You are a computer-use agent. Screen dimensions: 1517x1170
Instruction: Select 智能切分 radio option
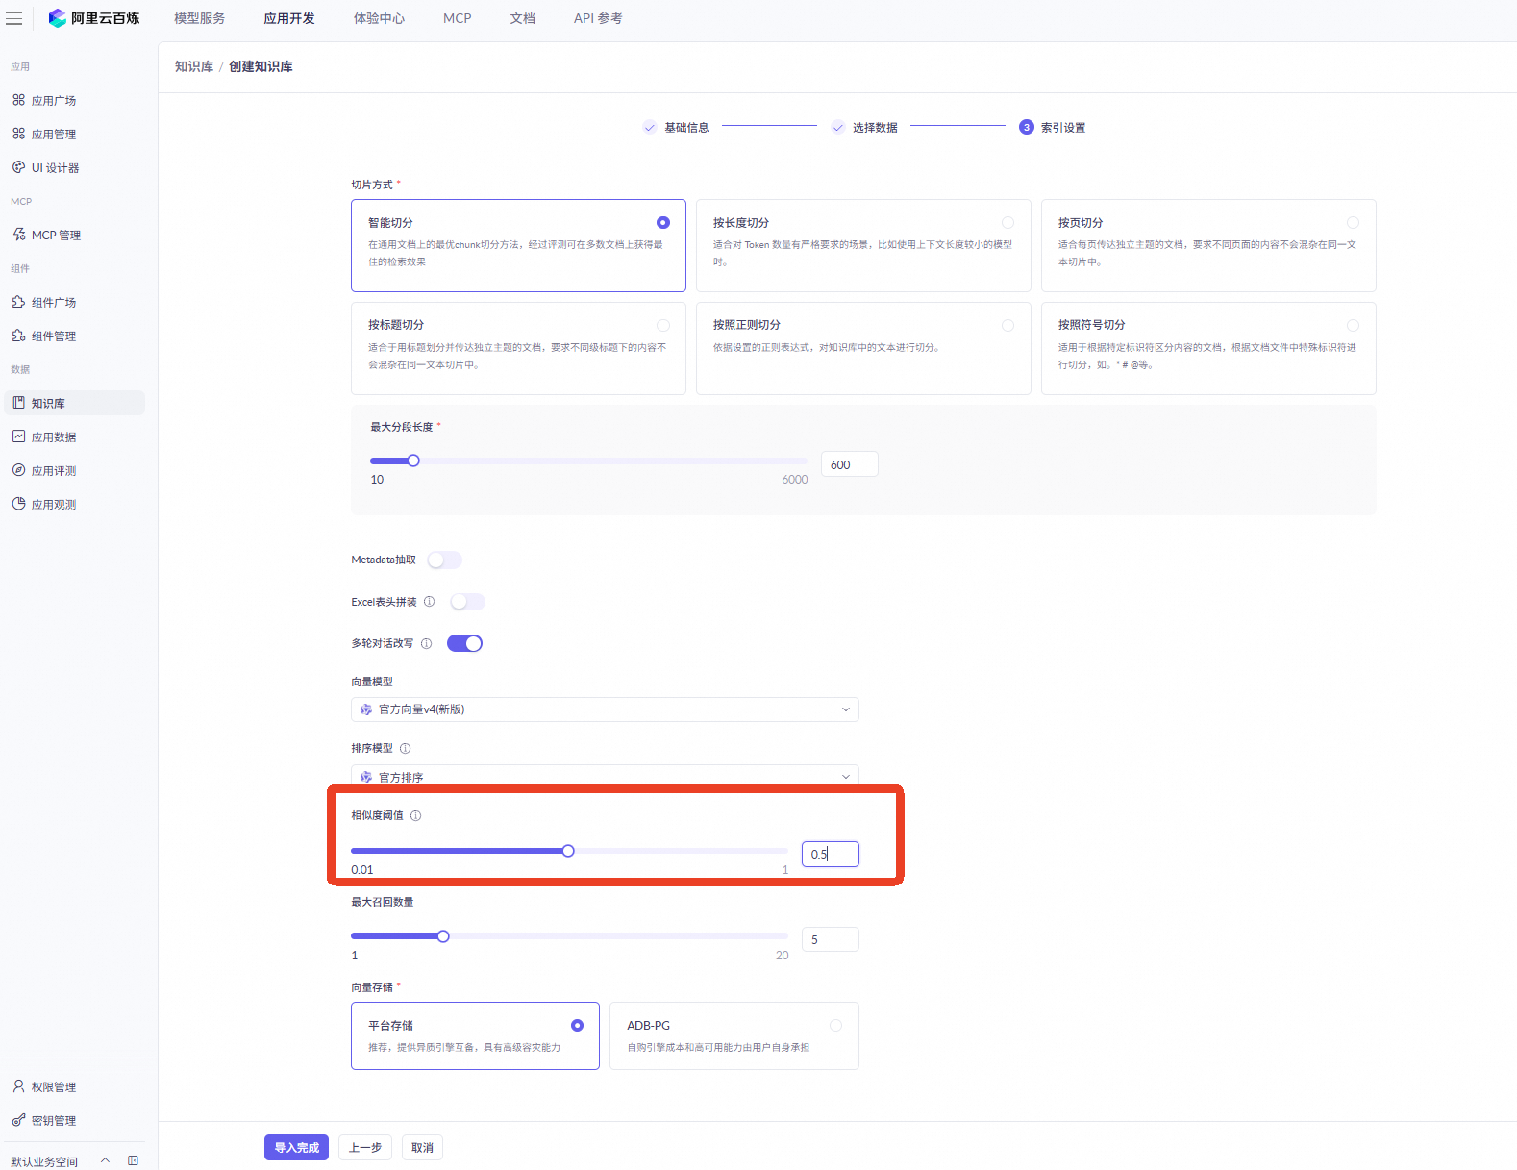pos(663,223)
